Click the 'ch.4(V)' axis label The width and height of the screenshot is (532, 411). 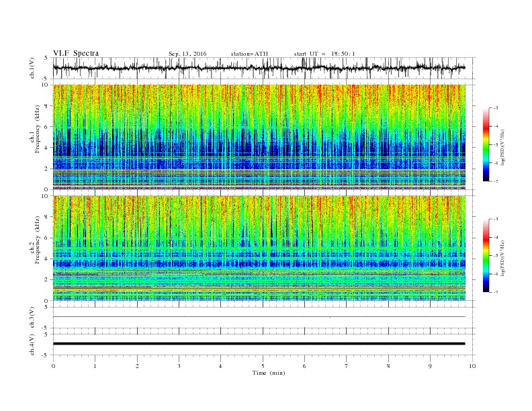[32, 345]
